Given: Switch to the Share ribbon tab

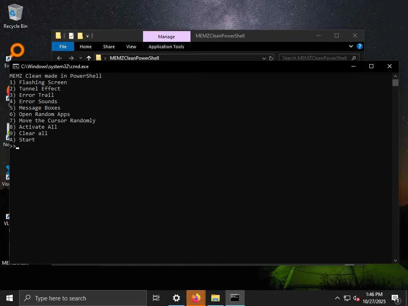Looking at the screenshot, I should point(109,47).
